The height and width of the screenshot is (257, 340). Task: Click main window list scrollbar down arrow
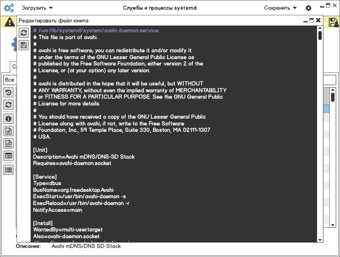click(x=333, y=225)
